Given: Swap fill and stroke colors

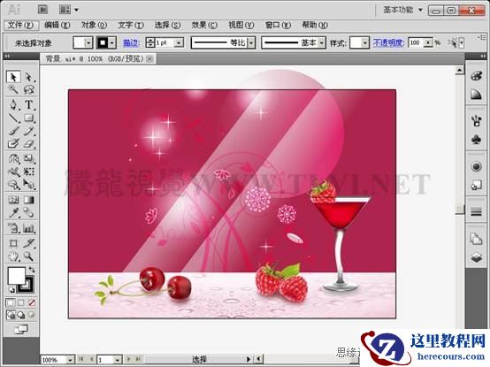Looking at the screenshot, I should tap(32, 269).
